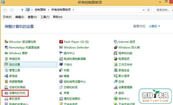Image resolution: width=173 pixels, height=105 pixels.
Task: Expand the chevron after 控制面板 breadcrumb
Action: [49, 10]
